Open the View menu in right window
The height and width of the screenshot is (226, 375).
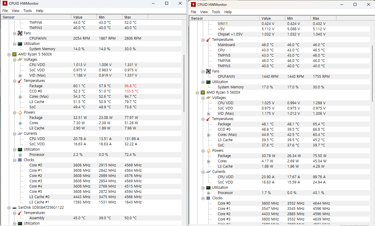(204, 12)
